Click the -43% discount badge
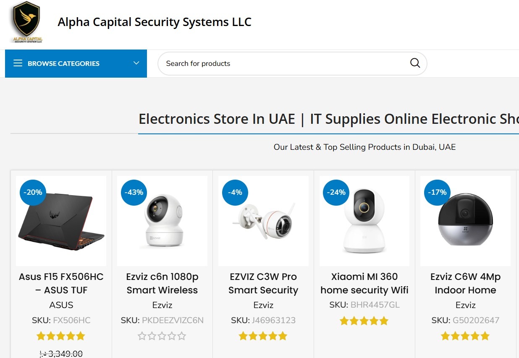The height and width of the screenshot is (358, 519). click(x=134, y=192)
